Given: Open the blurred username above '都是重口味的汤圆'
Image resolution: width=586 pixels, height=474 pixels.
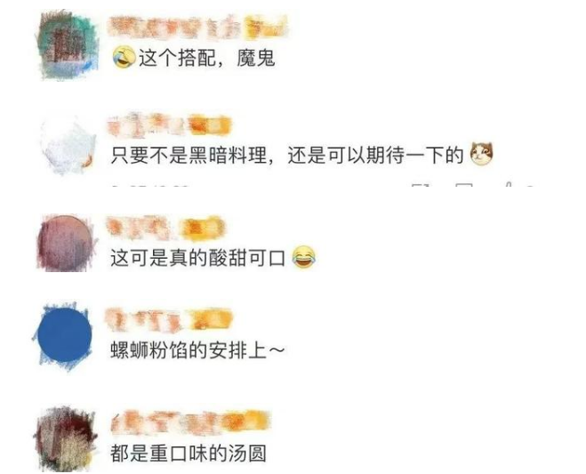Looking at the screenshot, I should (190, 422).
